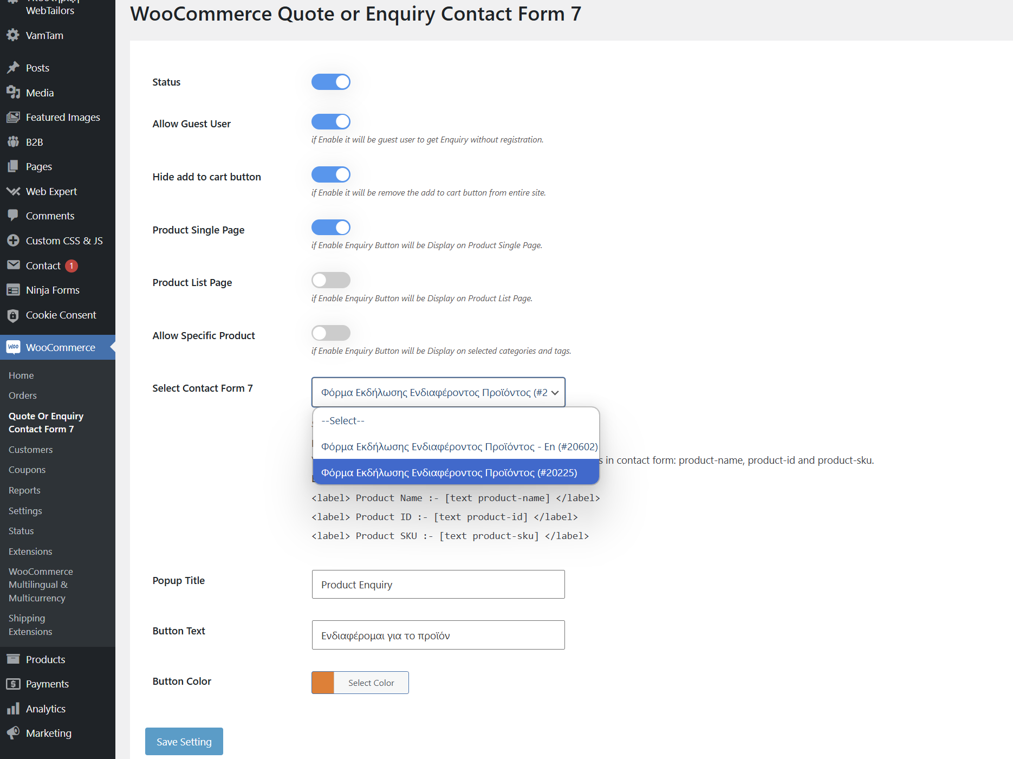The image size is (1013, 759).
Task: Click the Save Setting button
Action: point(184,741)
